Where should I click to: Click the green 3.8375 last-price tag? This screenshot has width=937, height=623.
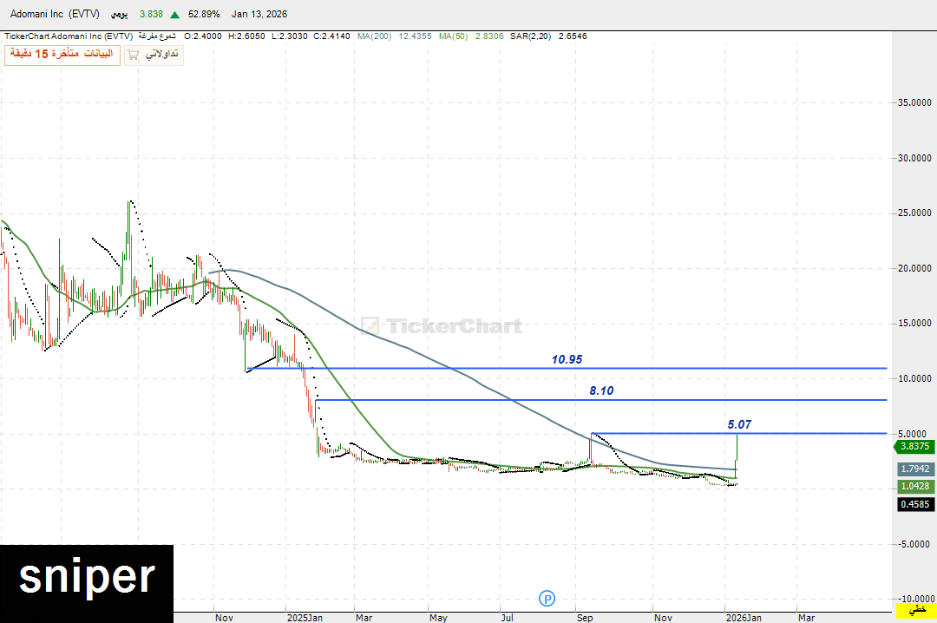914,448
